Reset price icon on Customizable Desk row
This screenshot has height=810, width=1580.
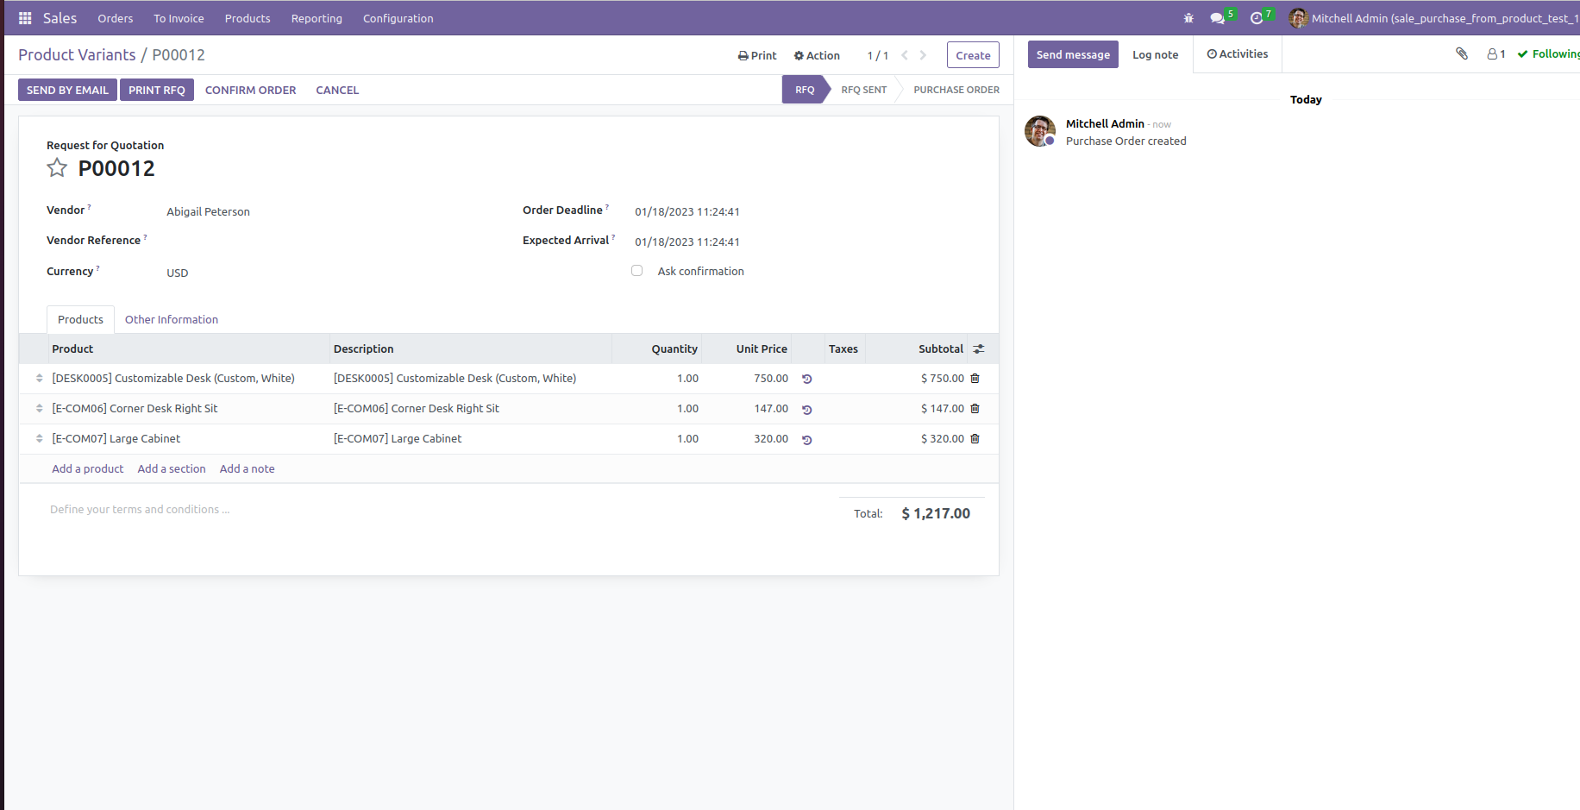(x=807, y=379)
